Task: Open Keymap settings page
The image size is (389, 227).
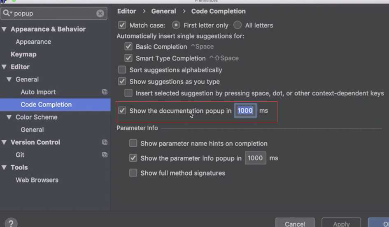Action: point(23,54)
